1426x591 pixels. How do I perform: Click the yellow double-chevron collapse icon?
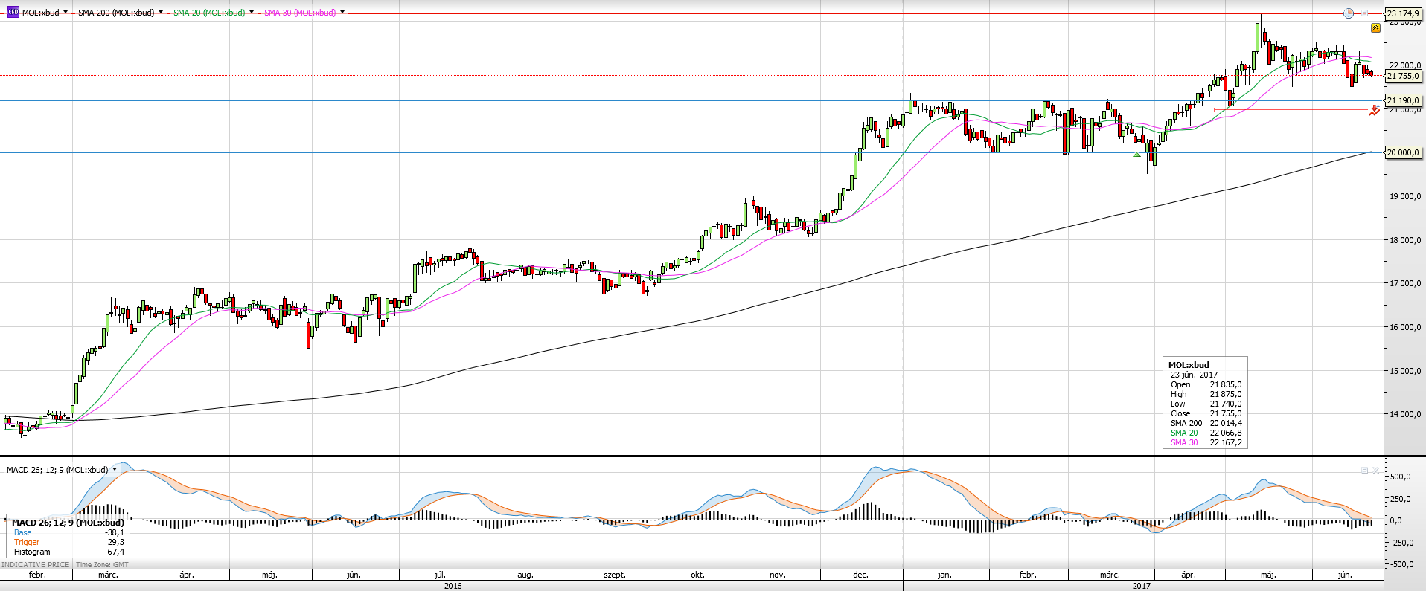(x=1375, y=28)
